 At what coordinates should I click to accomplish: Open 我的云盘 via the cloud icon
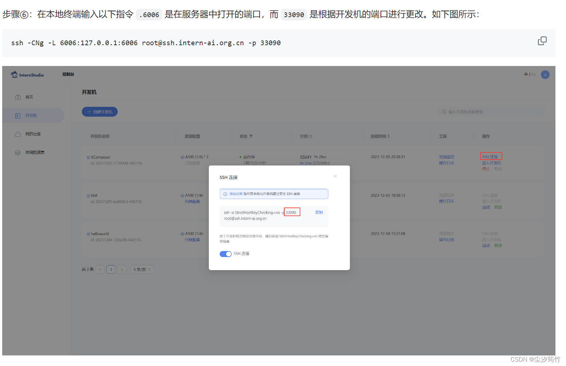tap(17, 134)
